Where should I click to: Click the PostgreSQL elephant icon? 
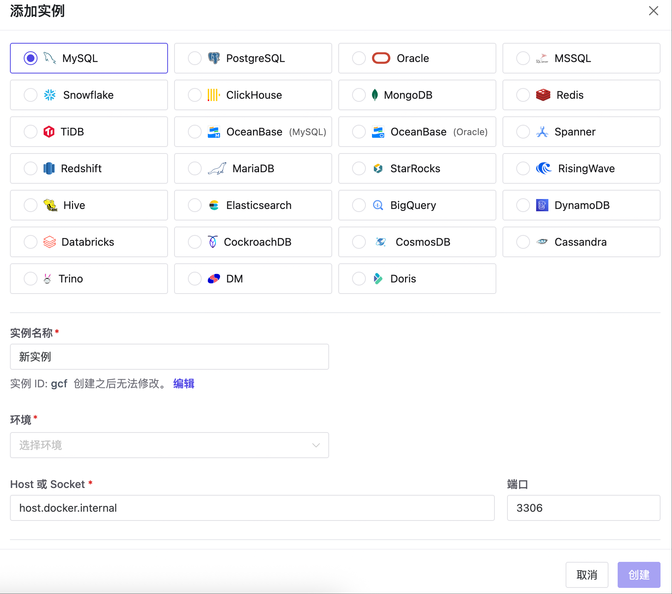coord(214,58)
